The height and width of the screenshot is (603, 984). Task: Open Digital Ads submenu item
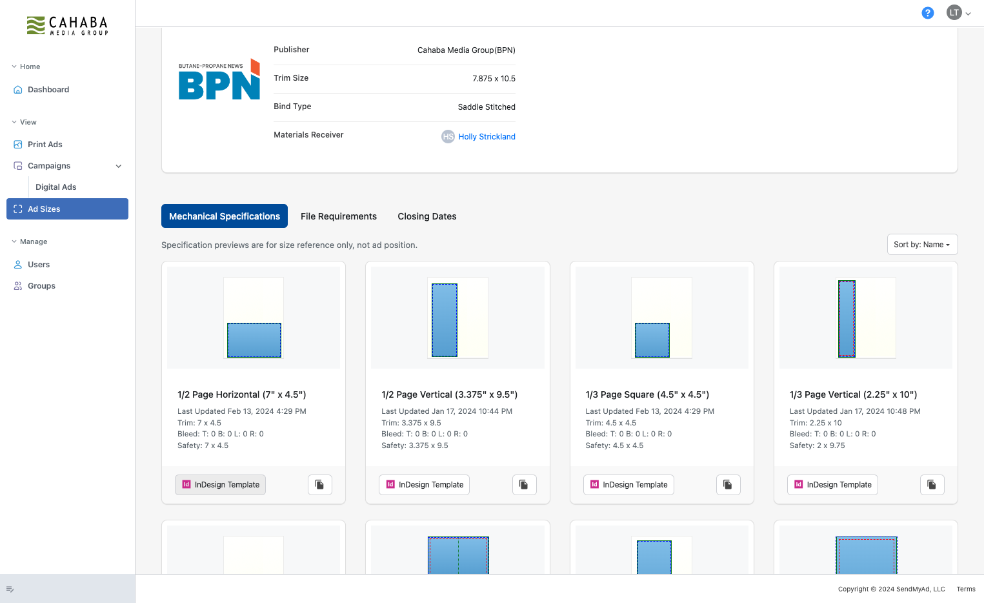coord(55,187)
